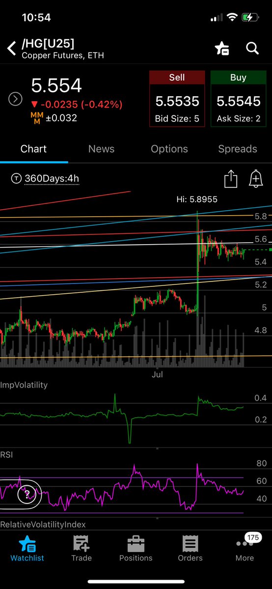Image resolution: width=272 pixels, height=589 pixels.
Task: Tap the /HG[U25] symbol title
Action: [48, 44]
